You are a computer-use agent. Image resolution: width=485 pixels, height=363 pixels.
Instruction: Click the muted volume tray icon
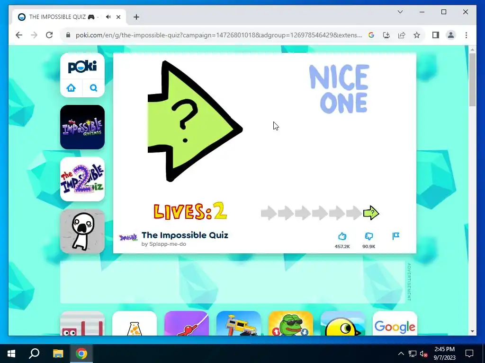pos(423,354)
